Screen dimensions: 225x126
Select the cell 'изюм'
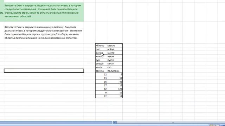115,56
